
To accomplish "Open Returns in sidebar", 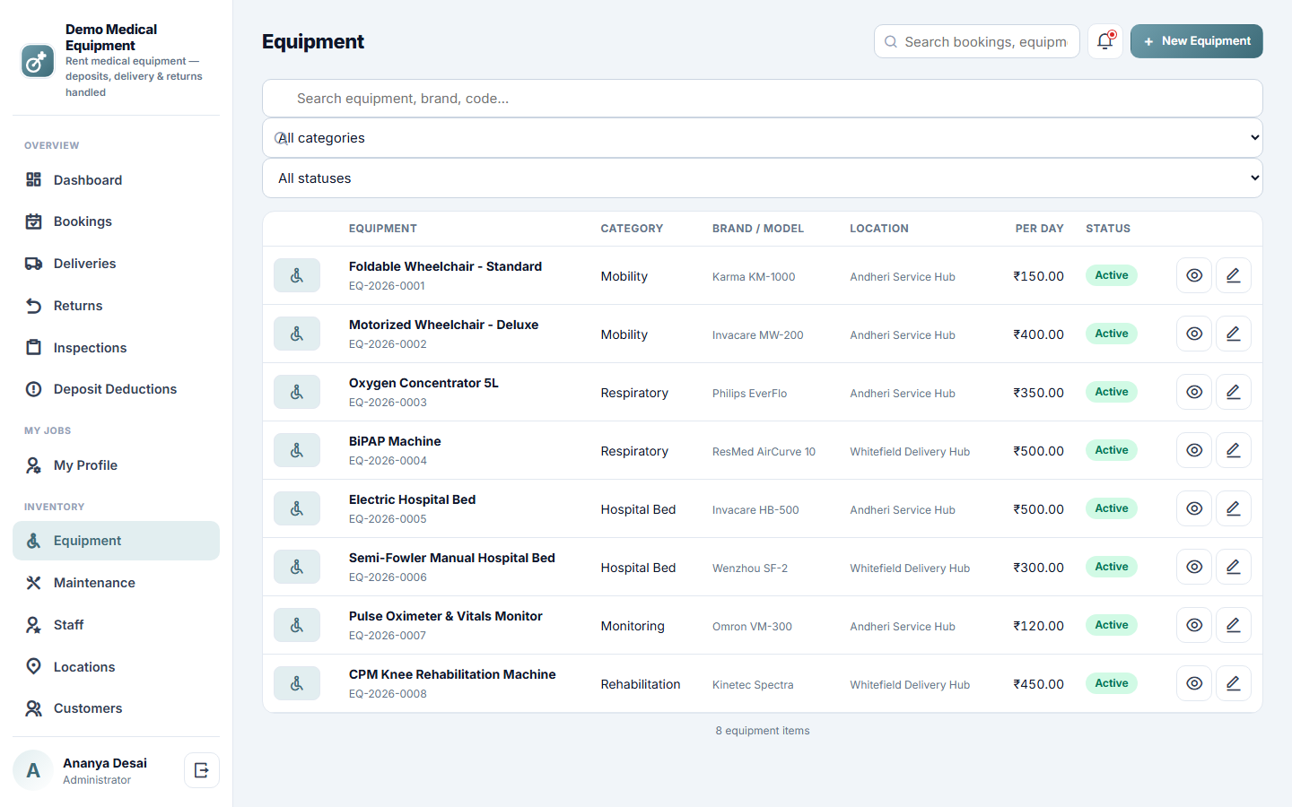I will click(x=116, y=306).
